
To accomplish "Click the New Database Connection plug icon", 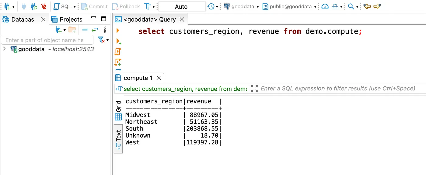I will [7, 6].
